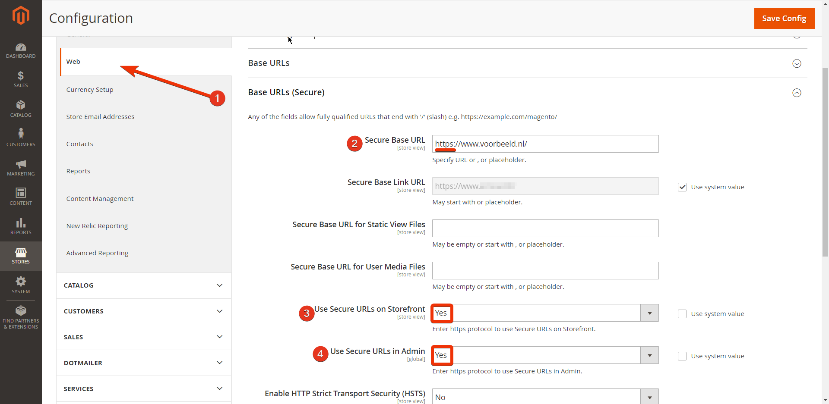This screenshot has width=829, height=404.
Task: Open Use Secure URLs in Admin dropdown
Action: click(x=545, y=355)
